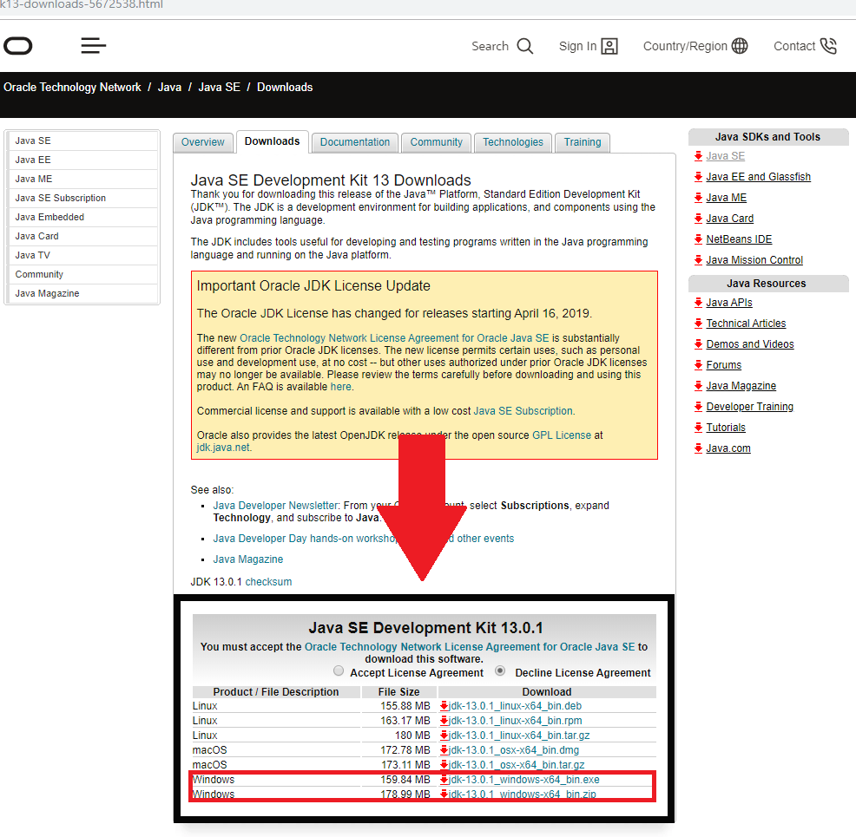Click Oracle Technology Network breadcrumb
This screenshot has width=856, height=837.
[x=72, y=88]
